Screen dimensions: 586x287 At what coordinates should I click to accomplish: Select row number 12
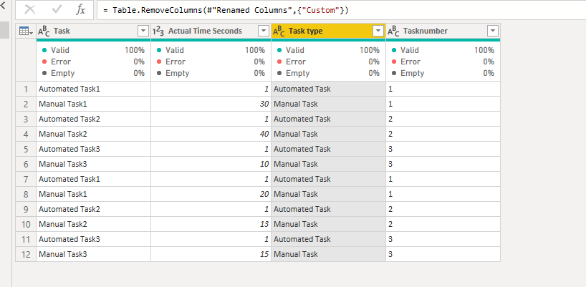[x=26, y=254]
